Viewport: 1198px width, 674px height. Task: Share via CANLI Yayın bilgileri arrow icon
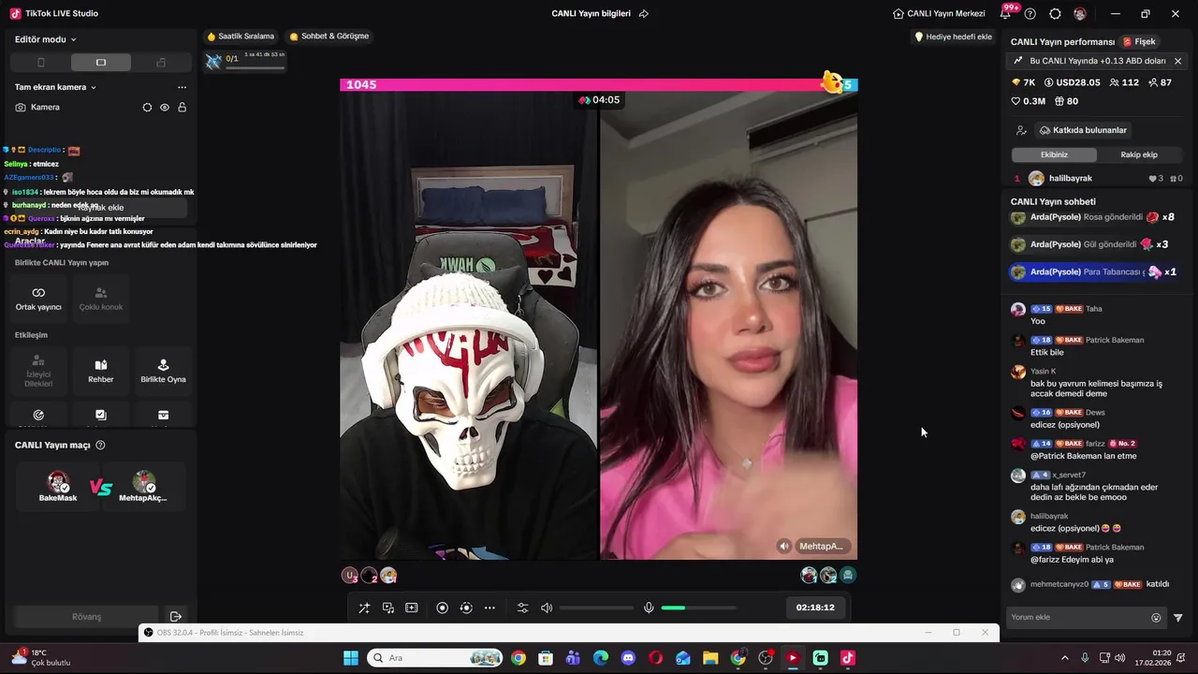pyautogui.click(x=644, y=14)
